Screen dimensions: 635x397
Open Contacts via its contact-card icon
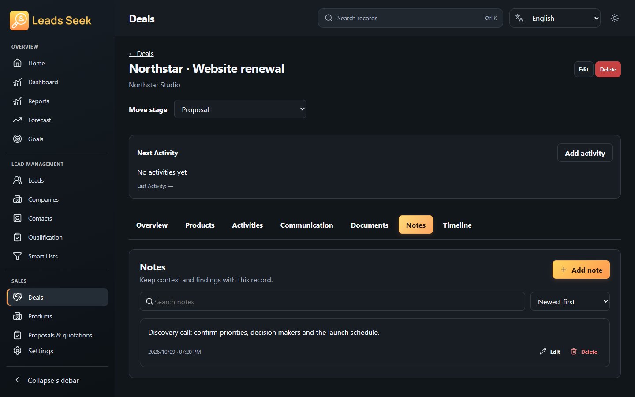click(x=17, y=218)
